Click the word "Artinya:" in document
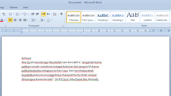Viewport: 171px width, 96px height. tap(26, 58)
